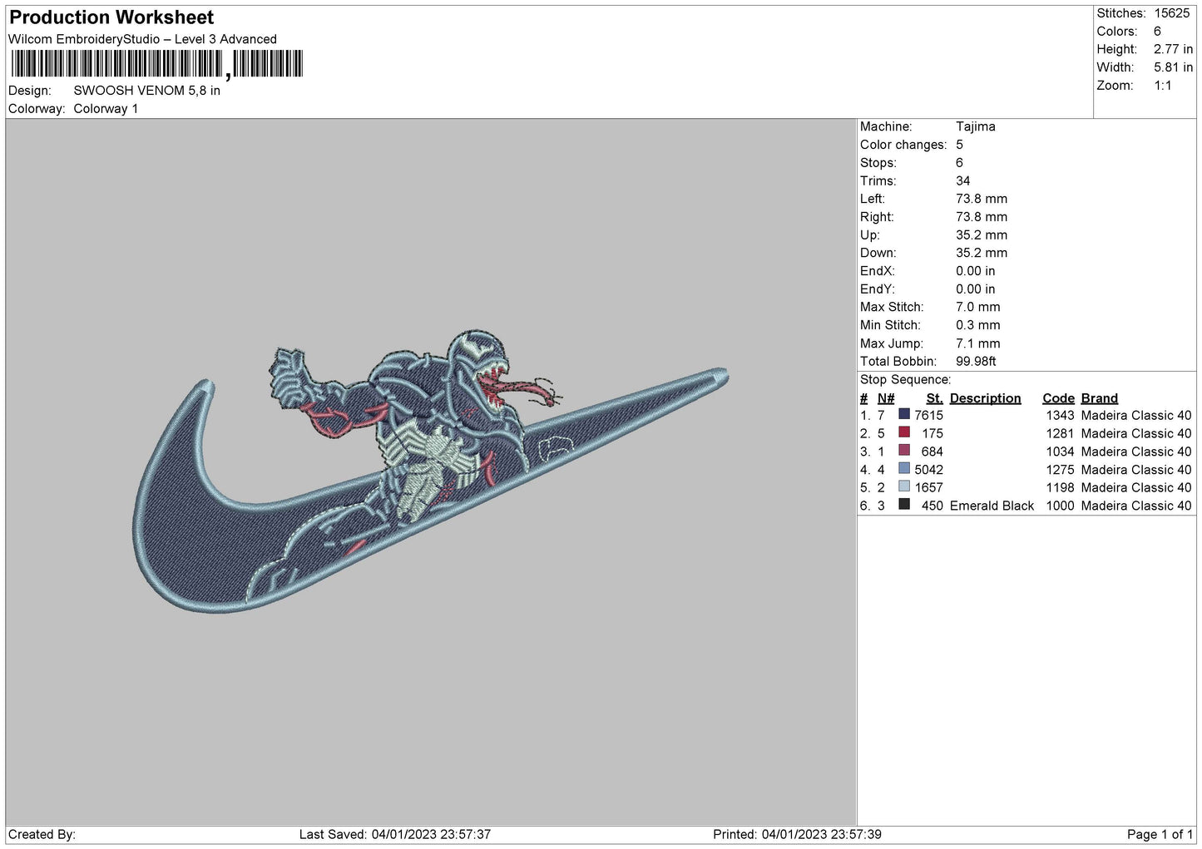This screenshot has width=1202, height=849.
Task: Click the Brand column header
Action: tap(1099, 398)
